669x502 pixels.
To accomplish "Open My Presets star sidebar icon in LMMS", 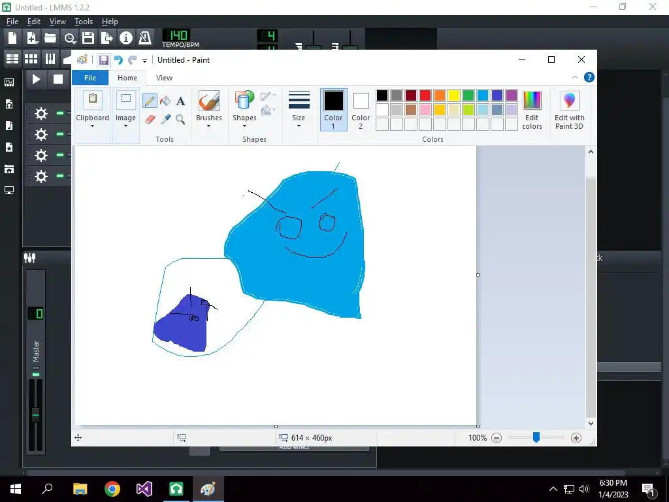I will 9,147.
